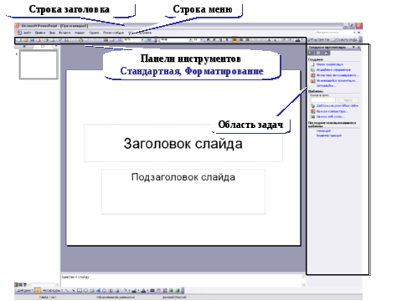
Task: Toggle Italic formatting
Action: [214, 40]
